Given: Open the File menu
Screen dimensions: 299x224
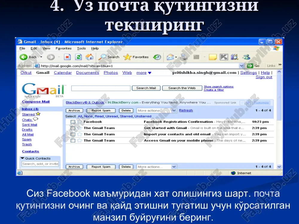Looking at the screenshot, I should 22,48.
